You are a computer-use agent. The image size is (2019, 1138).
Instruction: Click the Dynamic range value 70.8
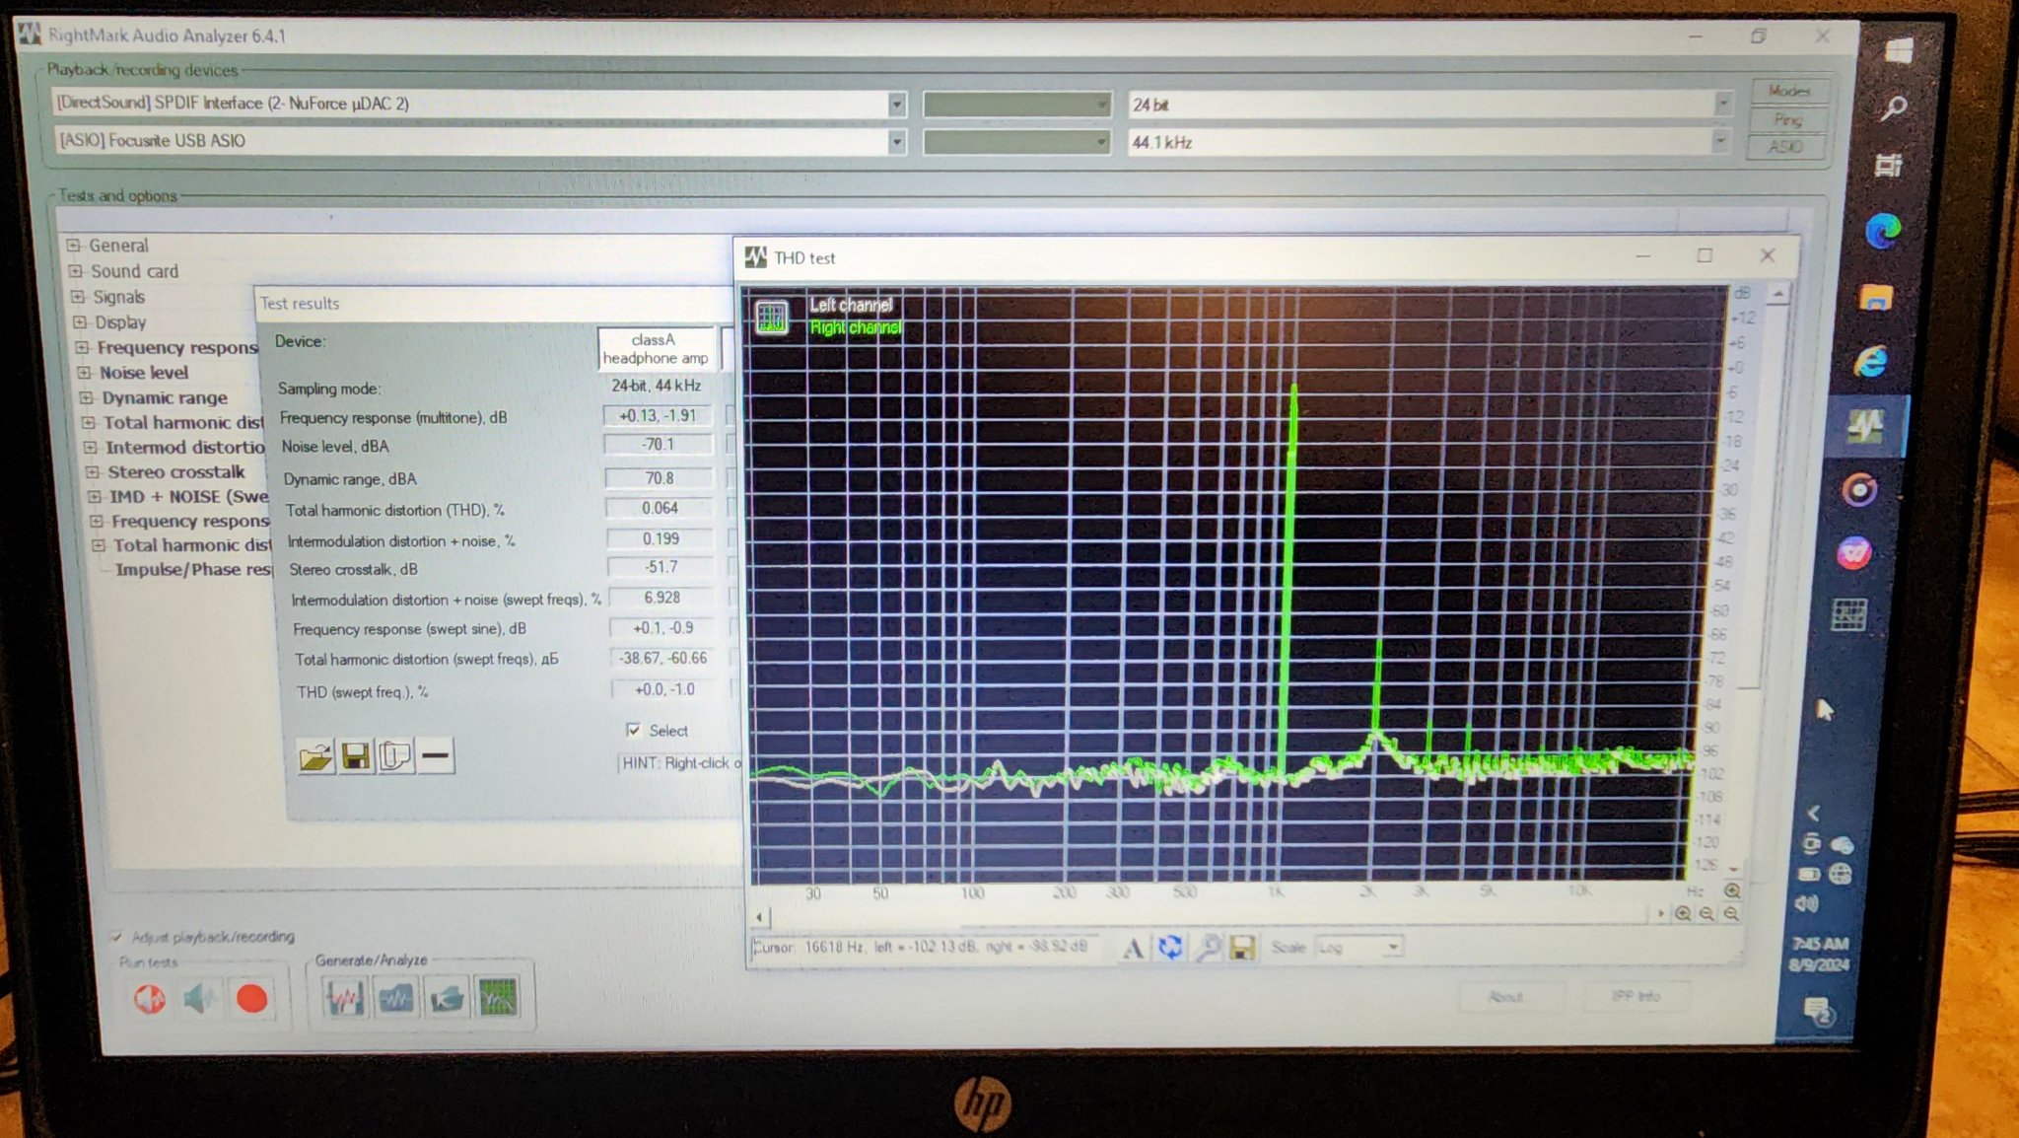click(x=659, y=478)
